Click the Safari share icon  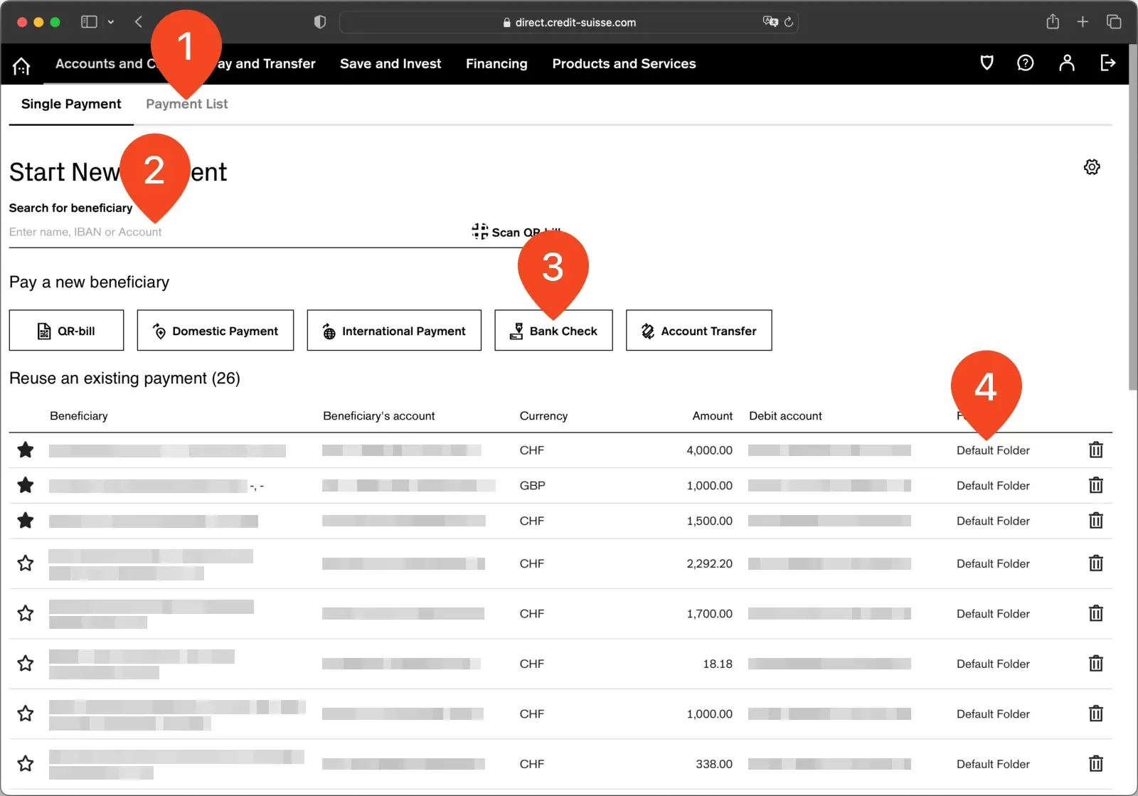click(1053, 21)
